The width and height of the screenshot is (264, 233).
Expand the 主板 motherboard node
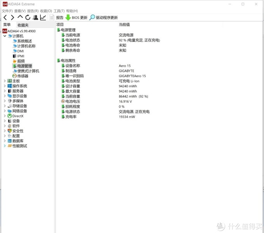pos(5,81)
